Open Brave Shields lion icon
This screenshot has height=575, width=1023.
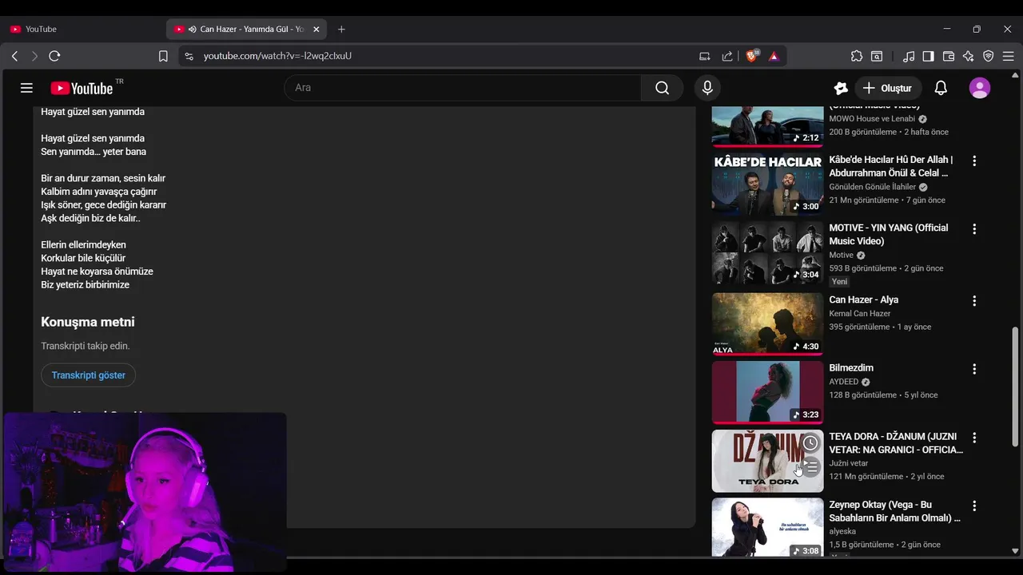[x=752, y=56]
